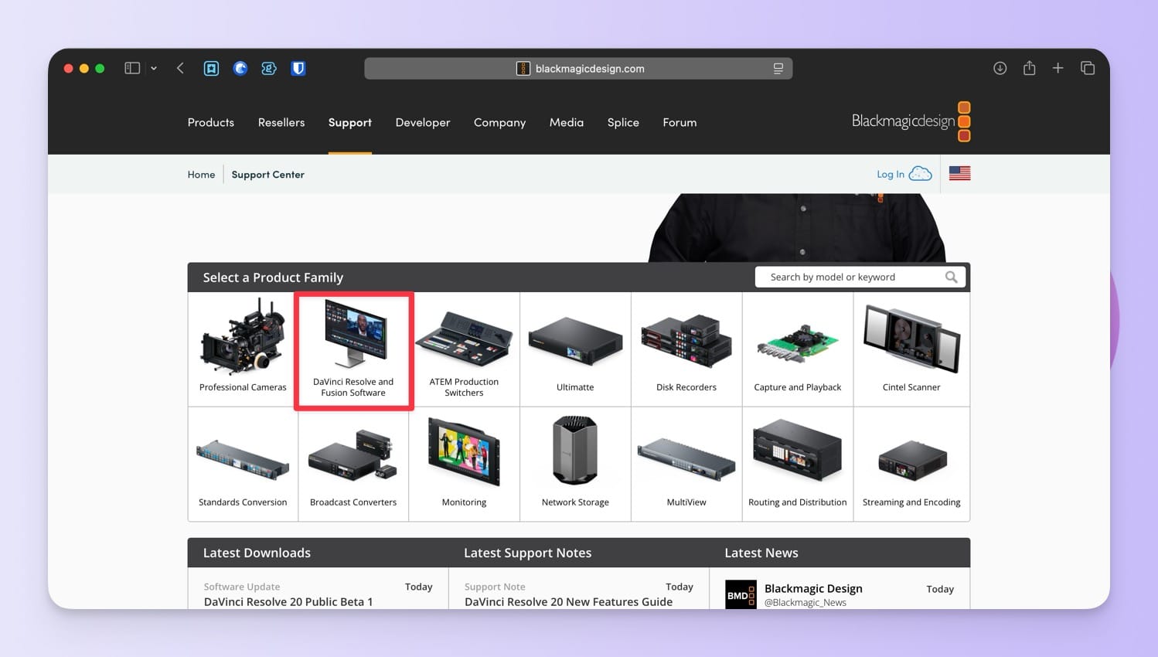Screen dimensions: 1158x657
Task: Click the blackmagicdesign.com address bar
Action: coord(578,68)
